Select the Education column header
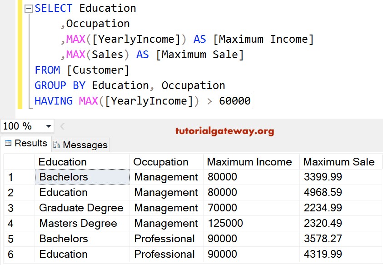The width and height of the screenshot is (383, 265). 64,162
